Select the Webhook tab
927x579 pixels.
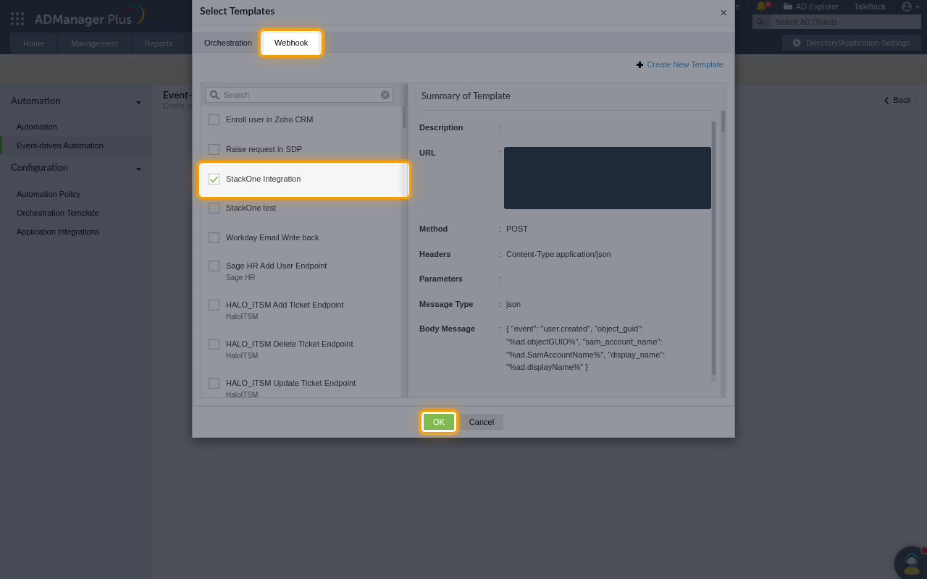pos(291,43)
